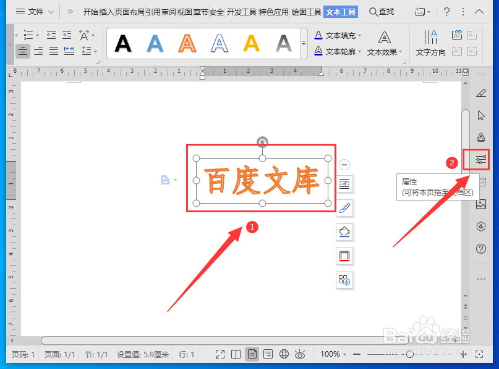The height and width of the screenshot is (369, 499).
Task: Expand the preset text styles gallery
Action: tap(304, 44)
